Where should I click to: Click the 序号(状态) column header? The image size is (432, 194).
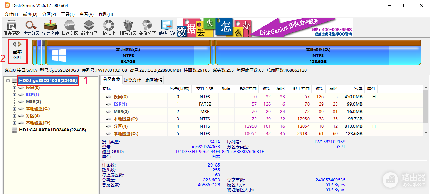coord(179,89)
